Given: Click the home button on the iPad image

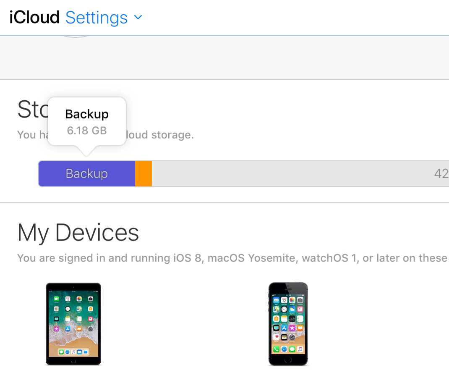Looking at the screenshot, I should (x=73, y=361).
